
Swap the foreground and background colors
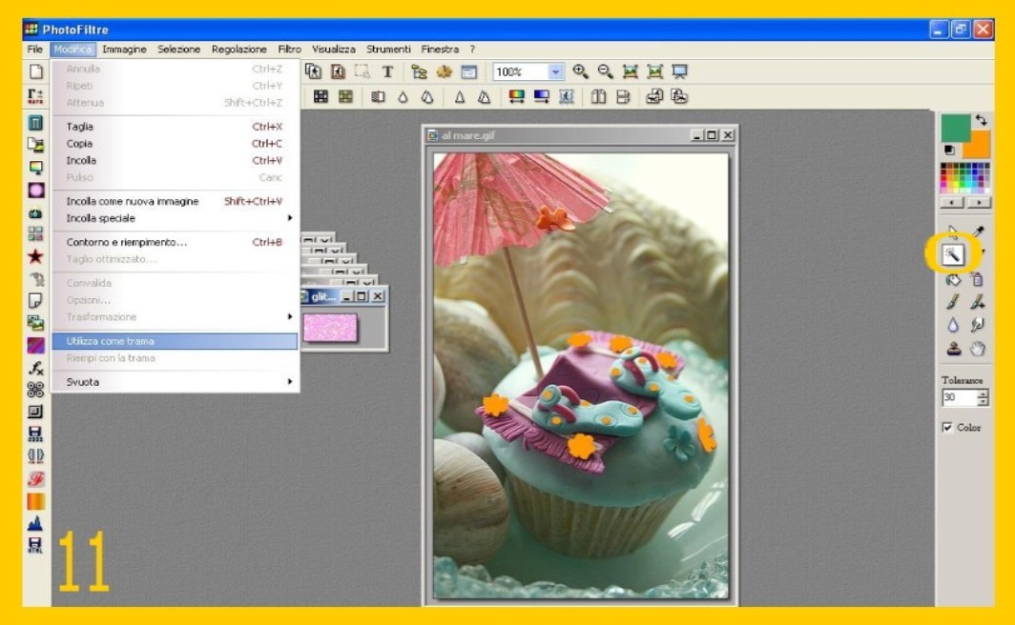982,120
